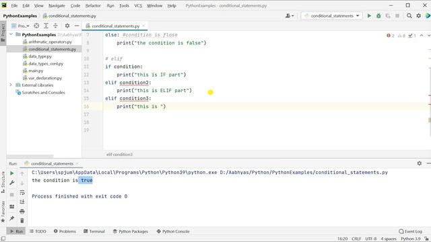
Task: Run with coverage icon in toolbar
Action: pyautogui.click(x=388, y=16)
